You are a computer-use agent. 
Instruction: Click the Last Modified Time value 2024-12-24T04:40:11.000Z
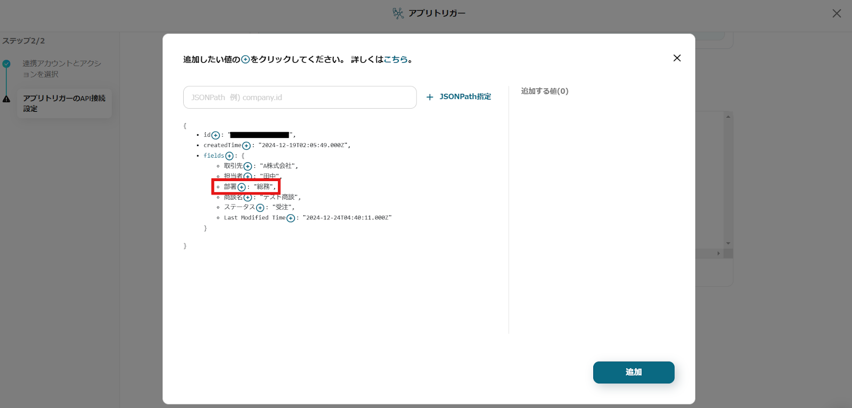347,218
